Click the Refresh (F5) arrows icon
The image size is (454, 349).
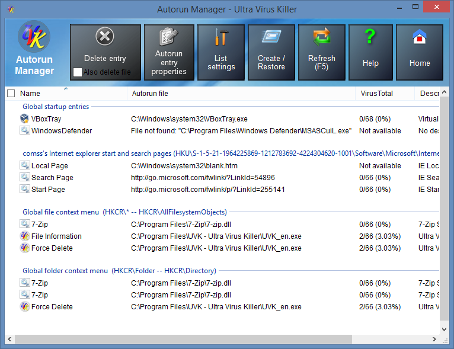(x=321, y=37)
